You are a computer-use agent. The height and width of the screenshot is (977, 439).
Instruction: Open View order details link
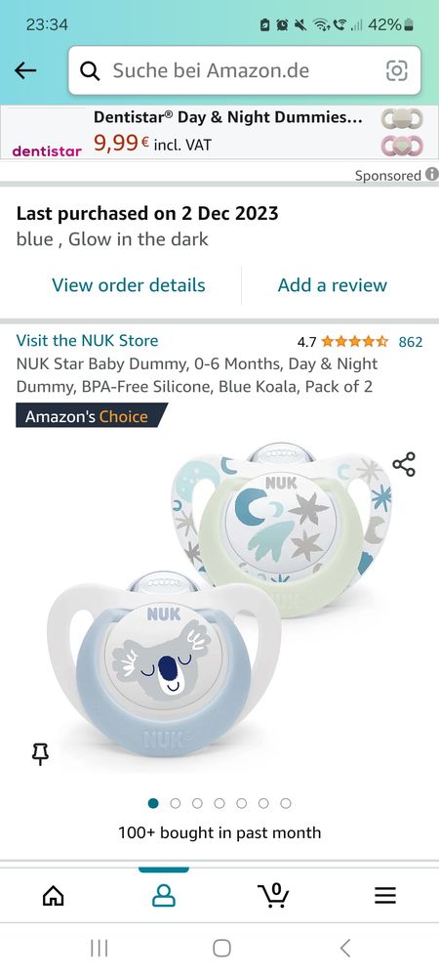point(128,284)
